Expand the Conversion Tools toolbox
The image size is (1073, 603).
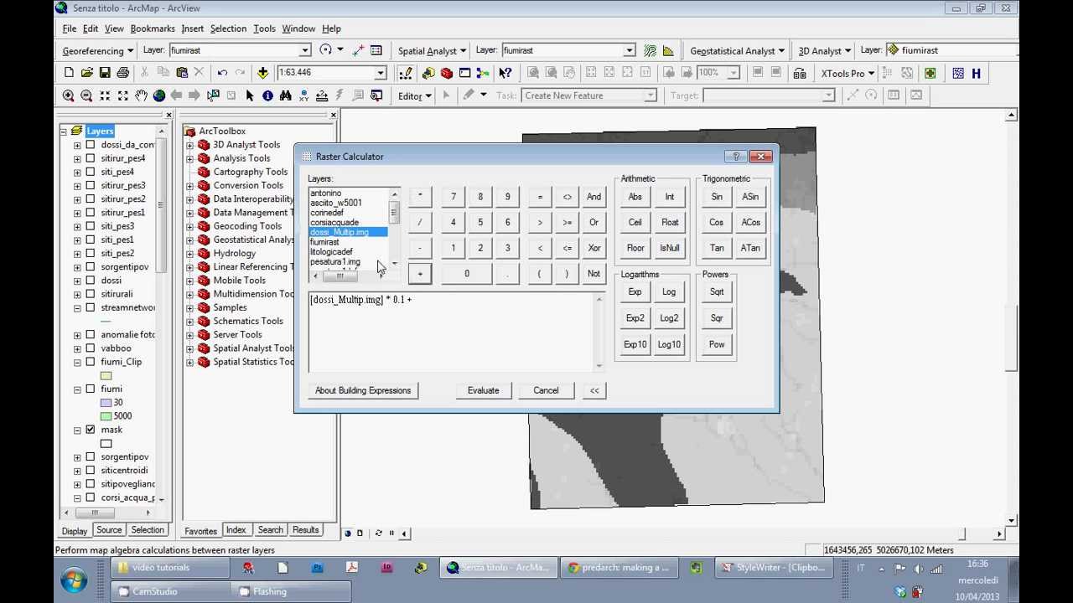[x=189, y=186]
